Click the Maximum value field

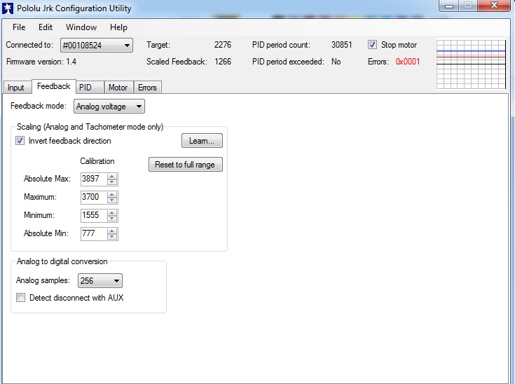94,197
